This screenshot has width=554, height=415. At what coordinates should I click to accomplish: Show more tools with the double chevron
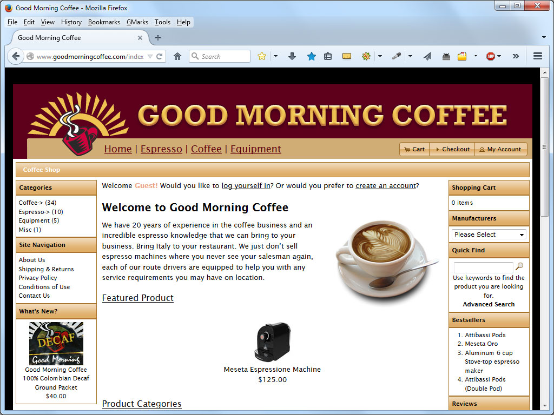(x=516, y=56)
